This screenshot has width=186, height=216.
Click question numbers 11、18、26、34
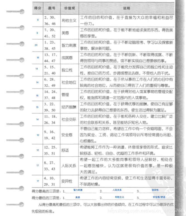point(51,120)
